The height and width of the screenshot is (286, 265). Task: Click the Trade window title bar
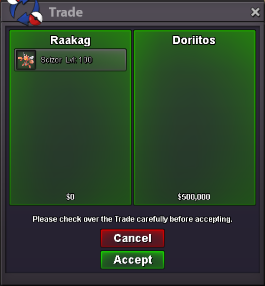click(132, 12)
